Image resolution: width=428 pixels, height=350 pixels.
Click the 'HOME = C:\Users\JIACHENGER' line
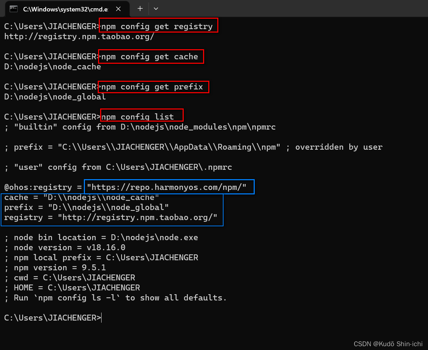(x=72, y=288)
